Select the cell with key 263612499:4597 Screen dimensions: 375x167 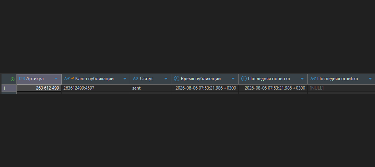(x=96, y=88)
